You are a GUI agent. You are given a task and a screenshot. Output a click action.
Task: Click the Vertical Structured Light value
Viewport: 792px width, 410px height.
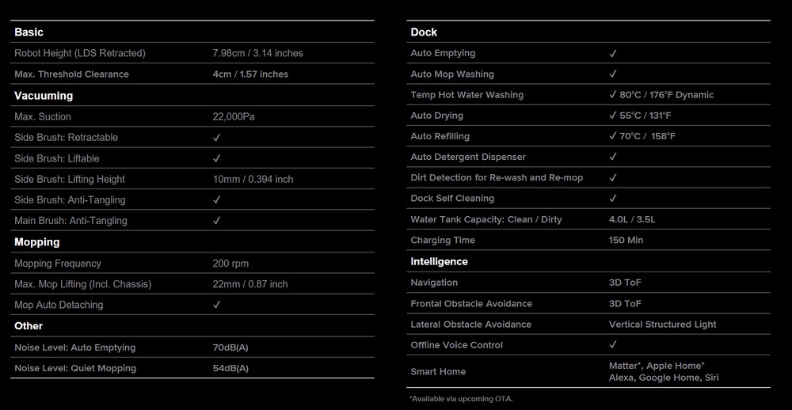point(662,325)
